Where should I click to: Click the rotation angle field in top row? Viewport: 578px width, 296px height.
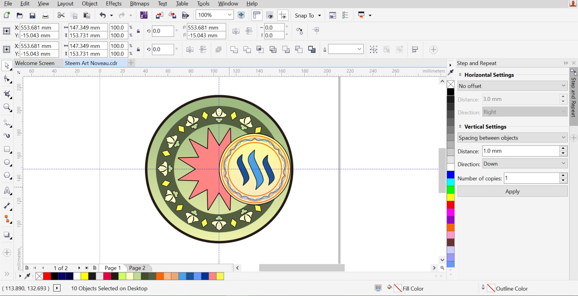pyautogui.click(x=163, y=31)
